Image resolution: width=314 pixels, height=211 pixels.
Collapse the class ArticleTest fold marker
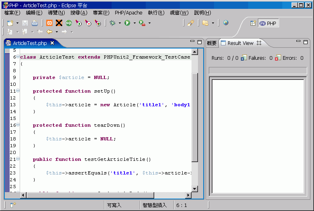point(18,57)
